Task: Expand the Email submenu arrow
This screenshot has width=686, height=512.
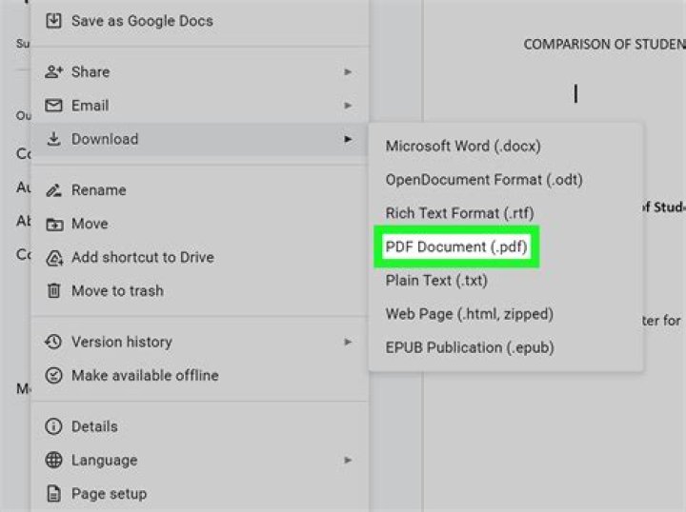Action: [349, 106]
